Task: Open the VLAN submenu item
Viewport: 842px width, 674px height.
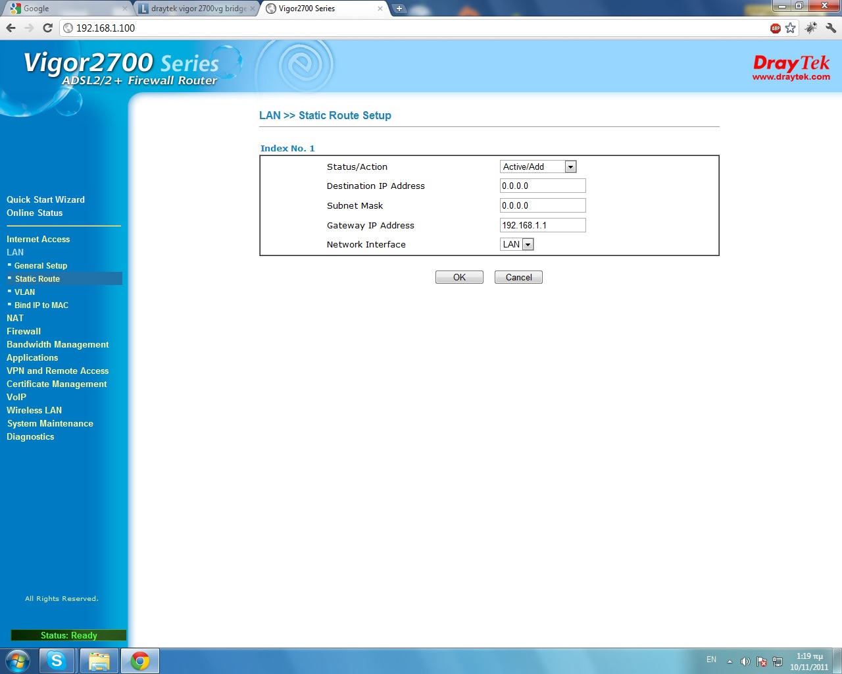Action: point(25,292)
